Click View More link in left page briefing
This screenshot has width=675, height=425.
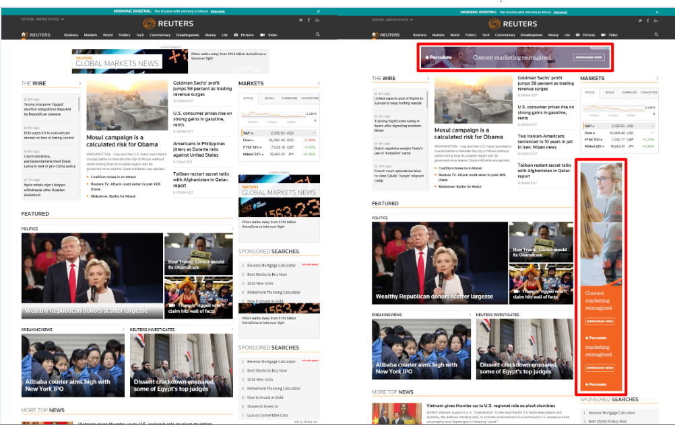tap(218, 11)
